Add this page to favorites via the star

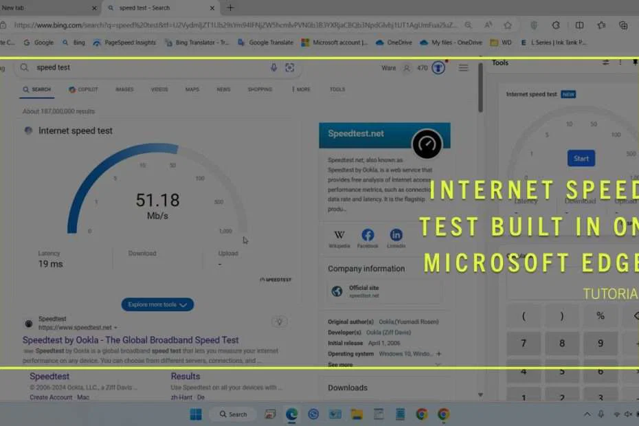coord(508,25)
